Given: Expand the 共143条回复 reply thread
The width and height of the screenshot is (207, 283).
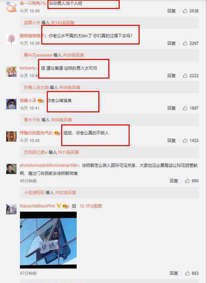Looking at the screenshot, I should pyautogui.click(x=63, y=22).
